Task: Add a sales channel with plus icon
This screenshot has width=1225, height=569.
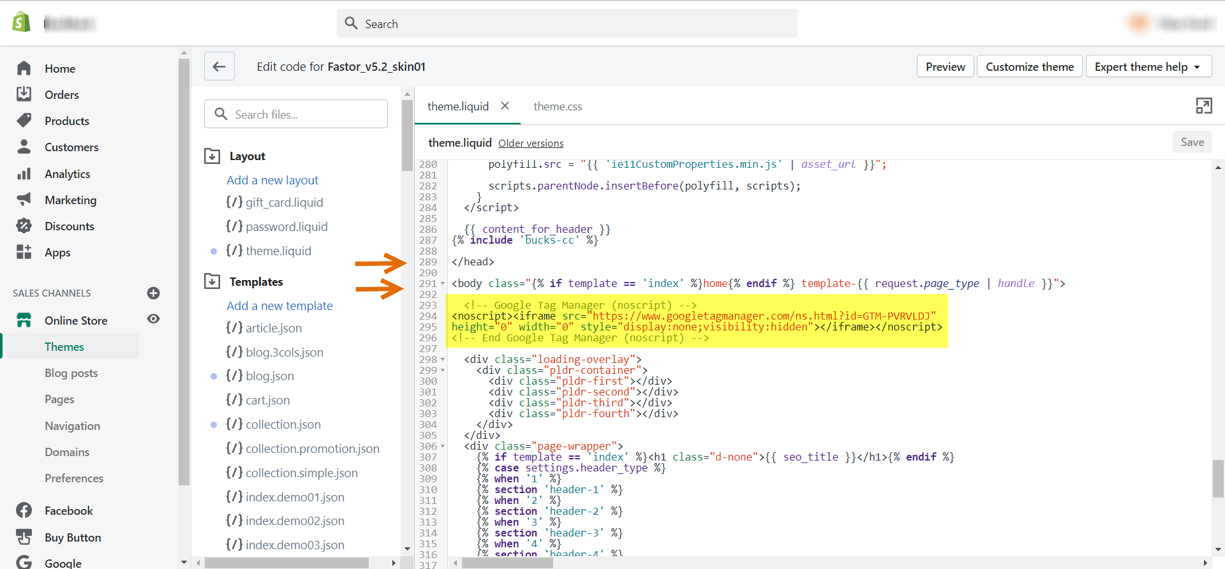Action: pyautogui.click(x=153, y=293)
